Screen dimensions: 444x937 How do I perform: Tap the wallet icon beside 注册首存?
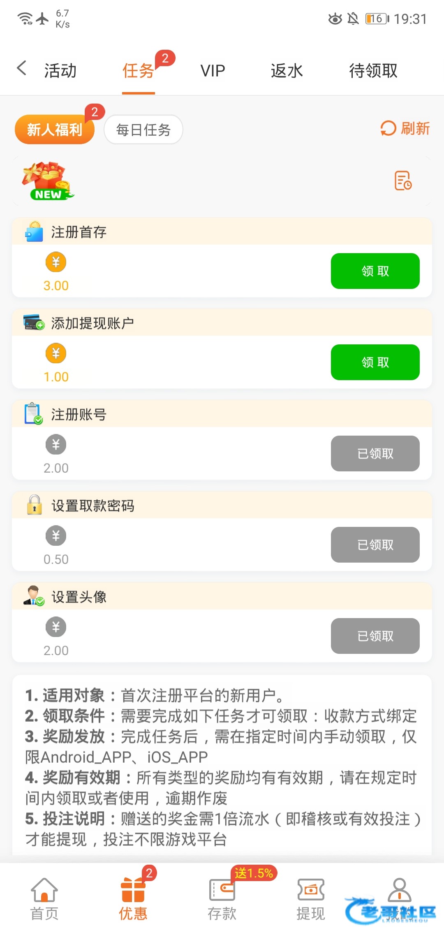click(x=34, y=232)
